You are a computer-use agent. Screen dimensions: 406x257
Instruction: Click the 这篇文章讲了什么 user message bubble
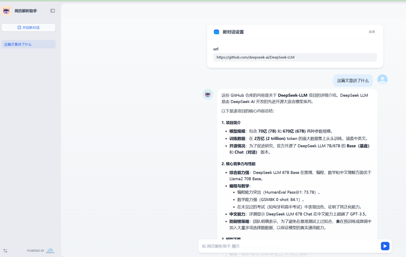[353, 80]
